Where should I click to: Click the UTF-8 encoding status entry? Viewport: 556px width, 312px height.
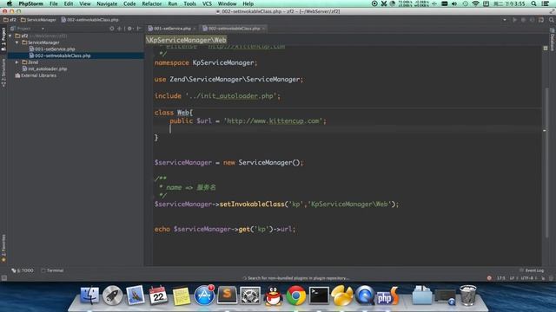coord(529,278)
